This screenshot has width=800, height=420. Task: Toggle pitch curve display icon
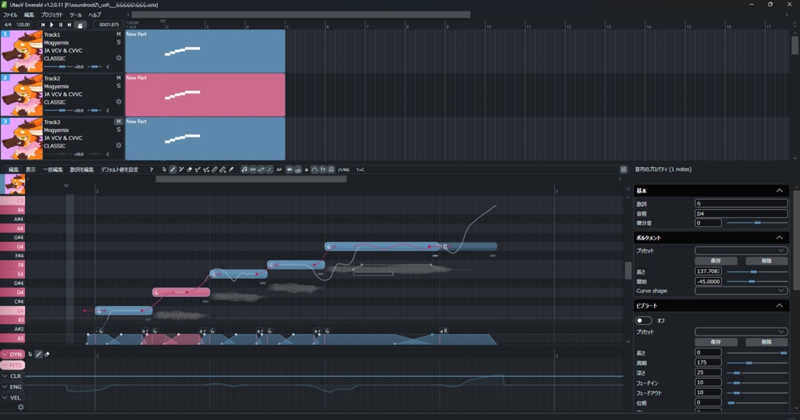point(261,169)
